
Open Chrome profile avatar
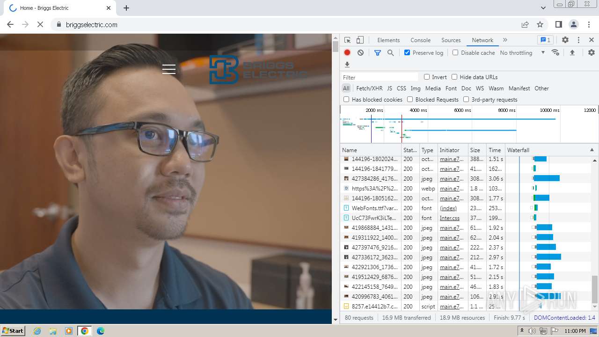(x=574, y=24)
